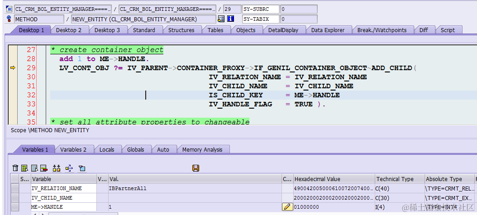This screenshot has height=215, width=477.
Task: Click the gear icon beside METHOD field
Action: coord(9,19)
